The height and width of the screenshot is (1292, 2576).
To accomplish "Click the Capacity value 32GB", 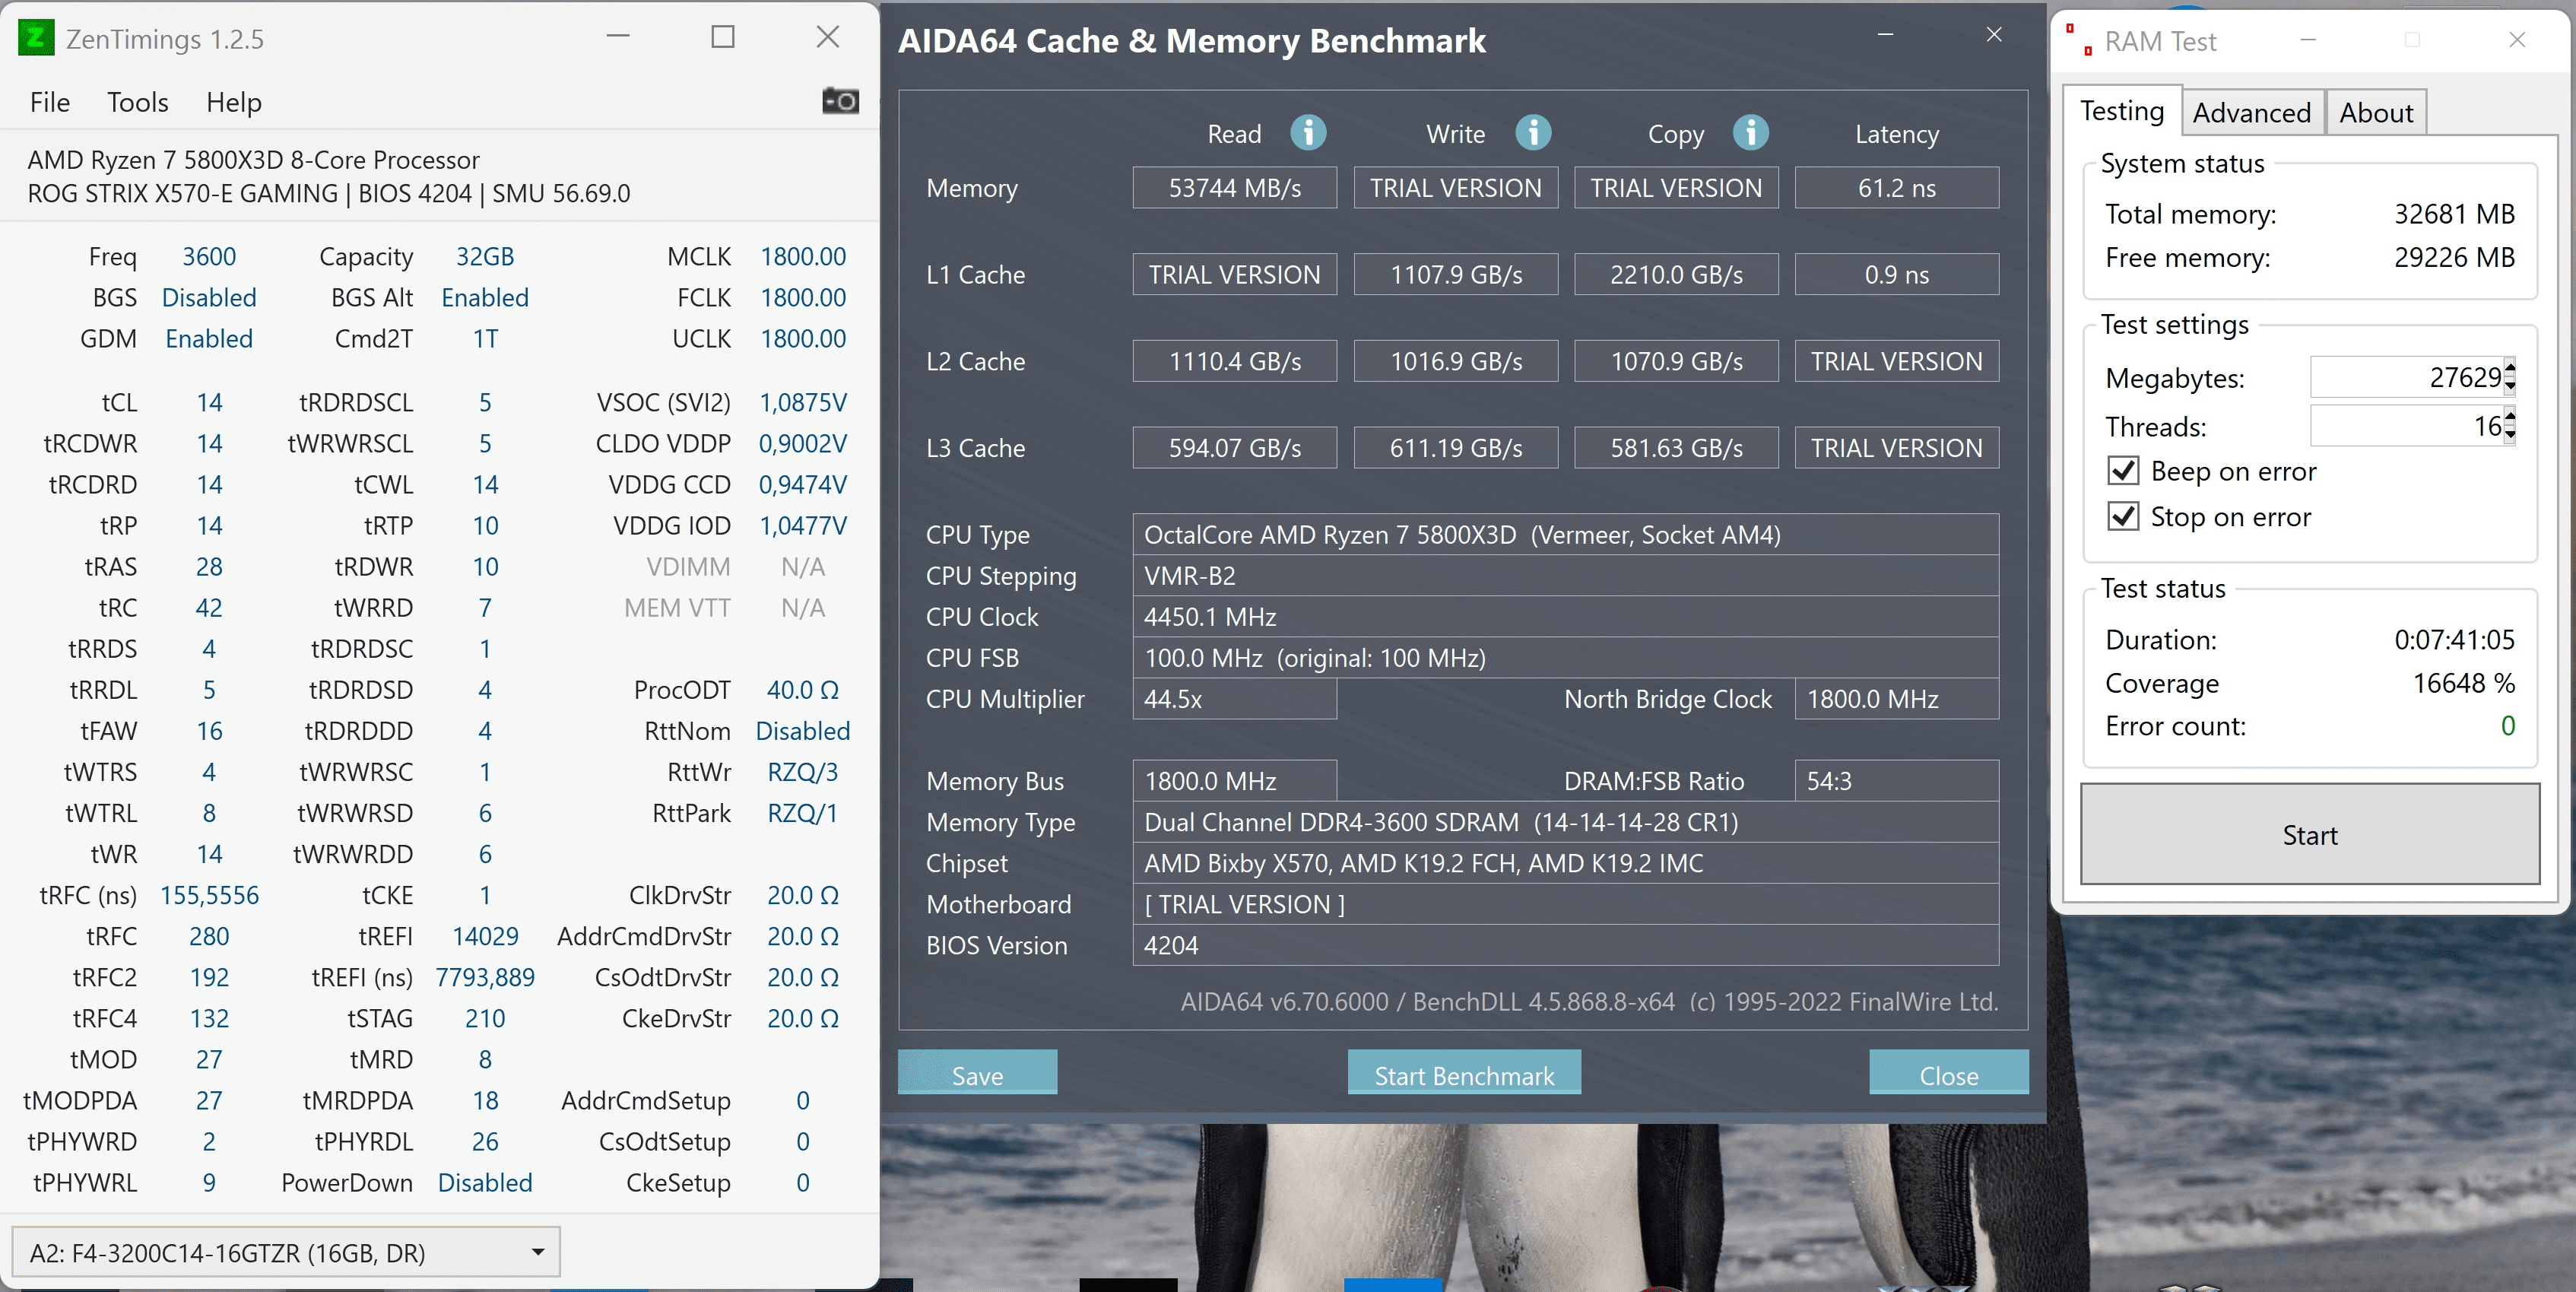I will click(x=485, y=256).
